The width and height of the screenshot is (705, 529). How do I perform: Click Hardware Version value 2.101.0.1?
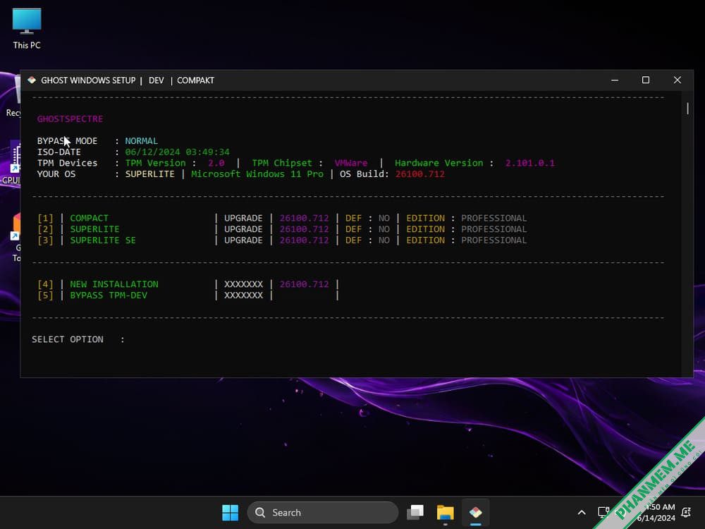point(530,163)
